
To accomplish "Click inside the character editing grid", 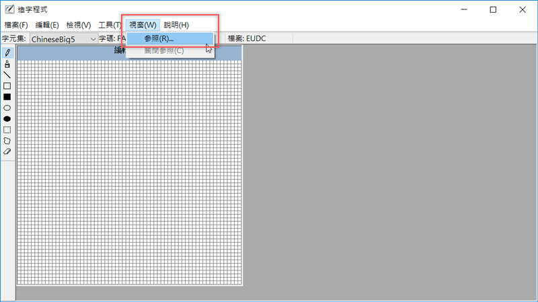I will click(x=129, y=172).
